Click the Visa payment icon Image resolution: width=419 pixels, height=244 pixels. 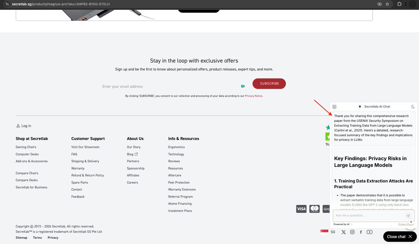pos(301,209)
